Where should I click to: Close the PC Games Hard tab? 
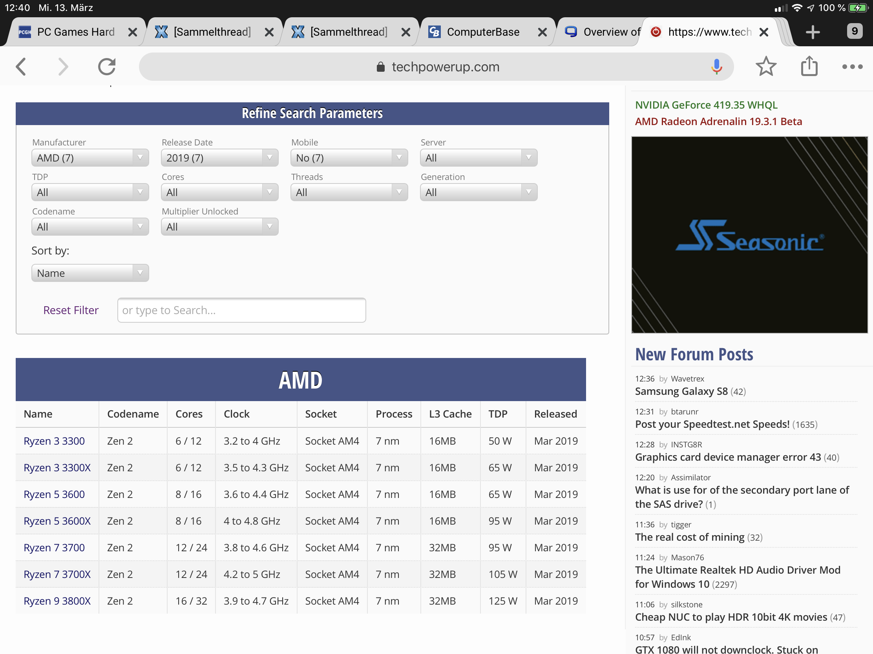[133, 32]
